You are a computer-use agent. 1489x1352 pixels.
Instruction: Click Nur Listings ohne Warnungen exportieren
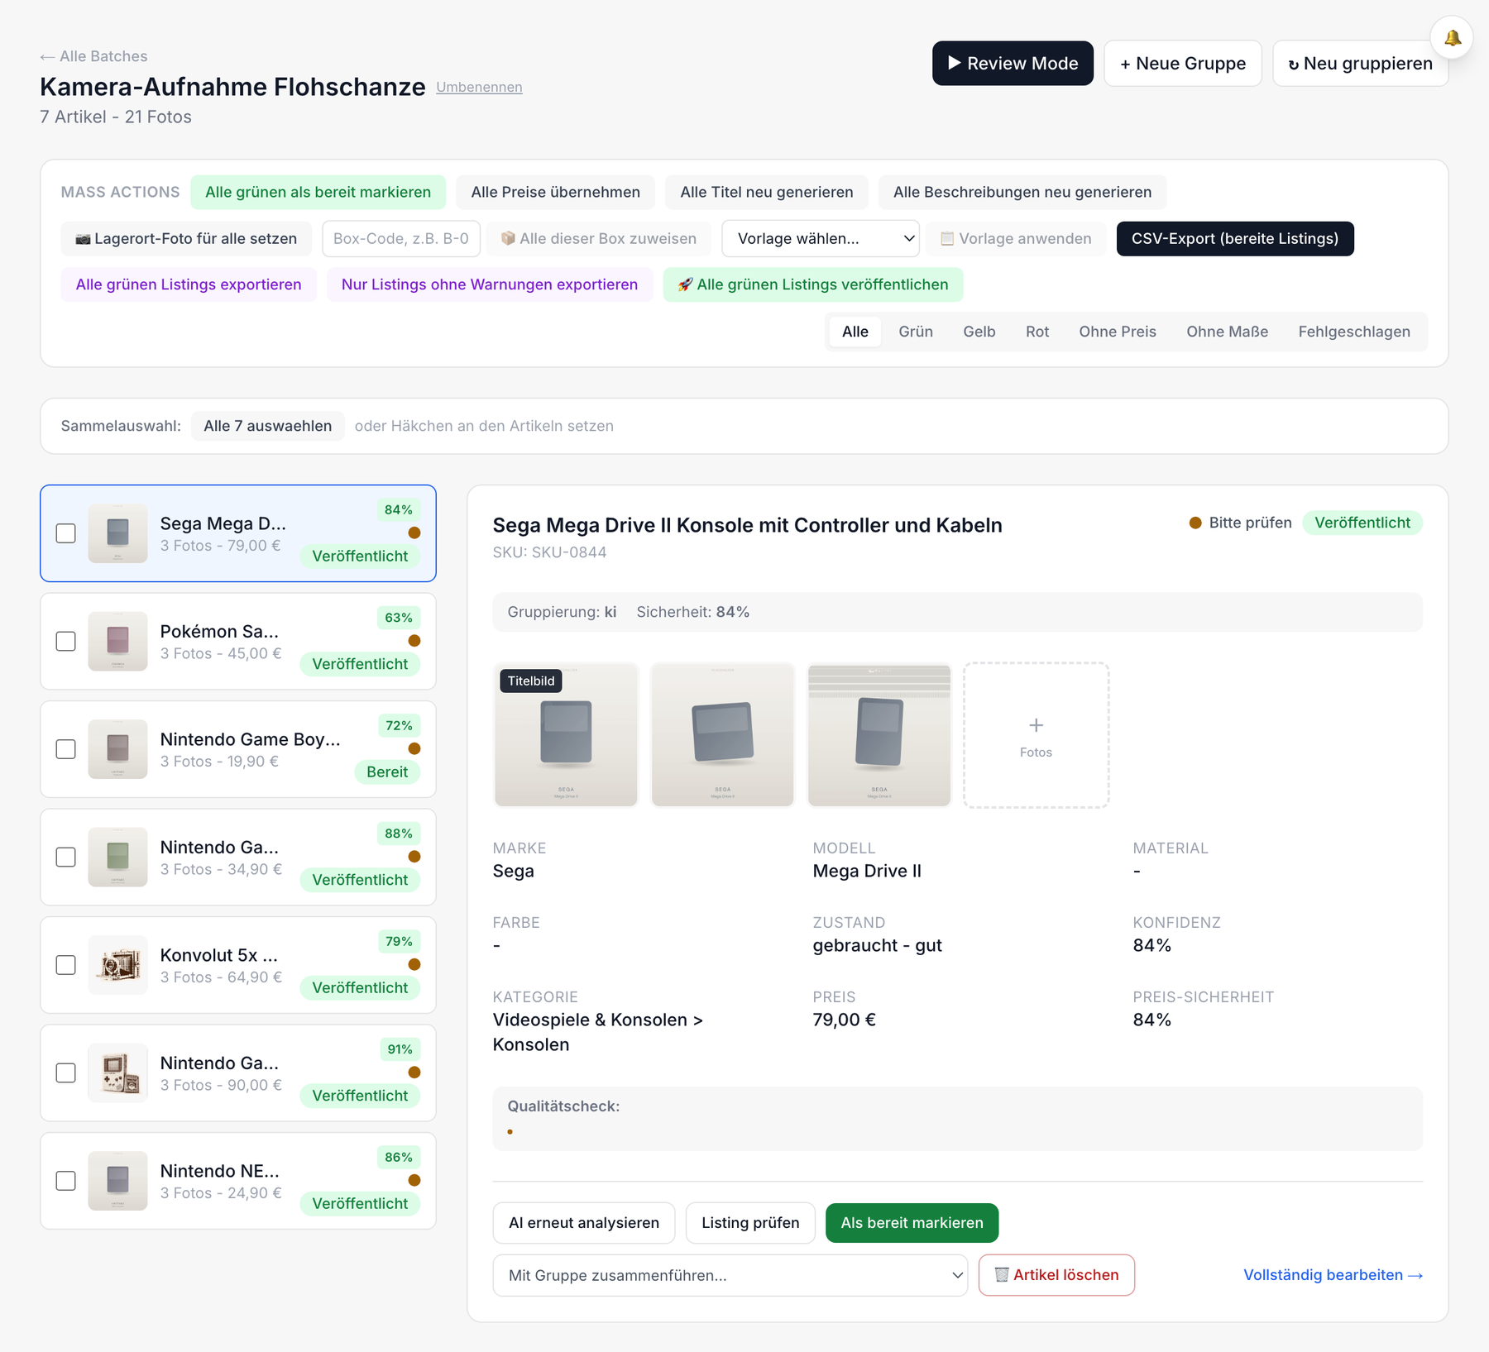click(490, 284)
